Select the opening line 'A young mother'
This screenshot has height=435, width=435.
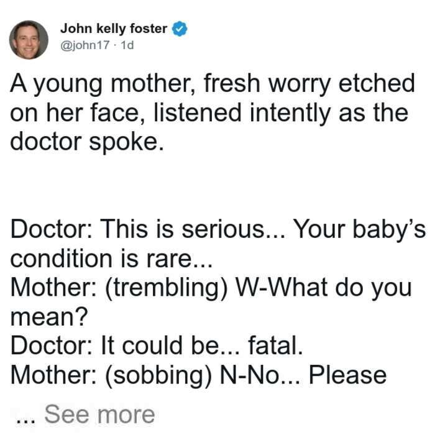pyautogui.click(x=102, y=83)
